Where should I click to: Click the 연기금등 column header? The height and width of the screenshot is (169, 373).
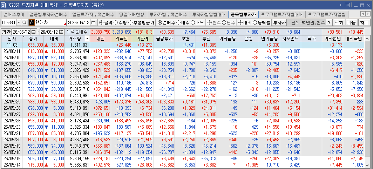point(270,39)
